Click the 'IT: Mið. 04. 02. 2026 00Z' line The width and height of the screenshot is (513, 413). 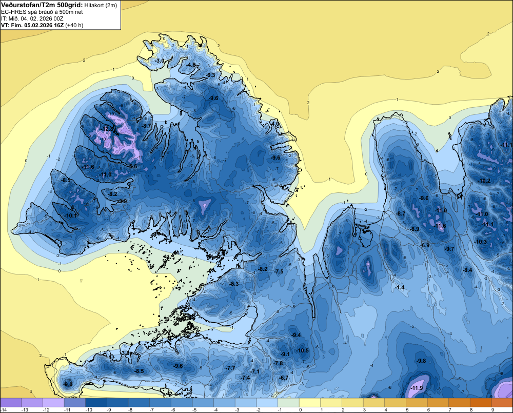pos(32,18)
